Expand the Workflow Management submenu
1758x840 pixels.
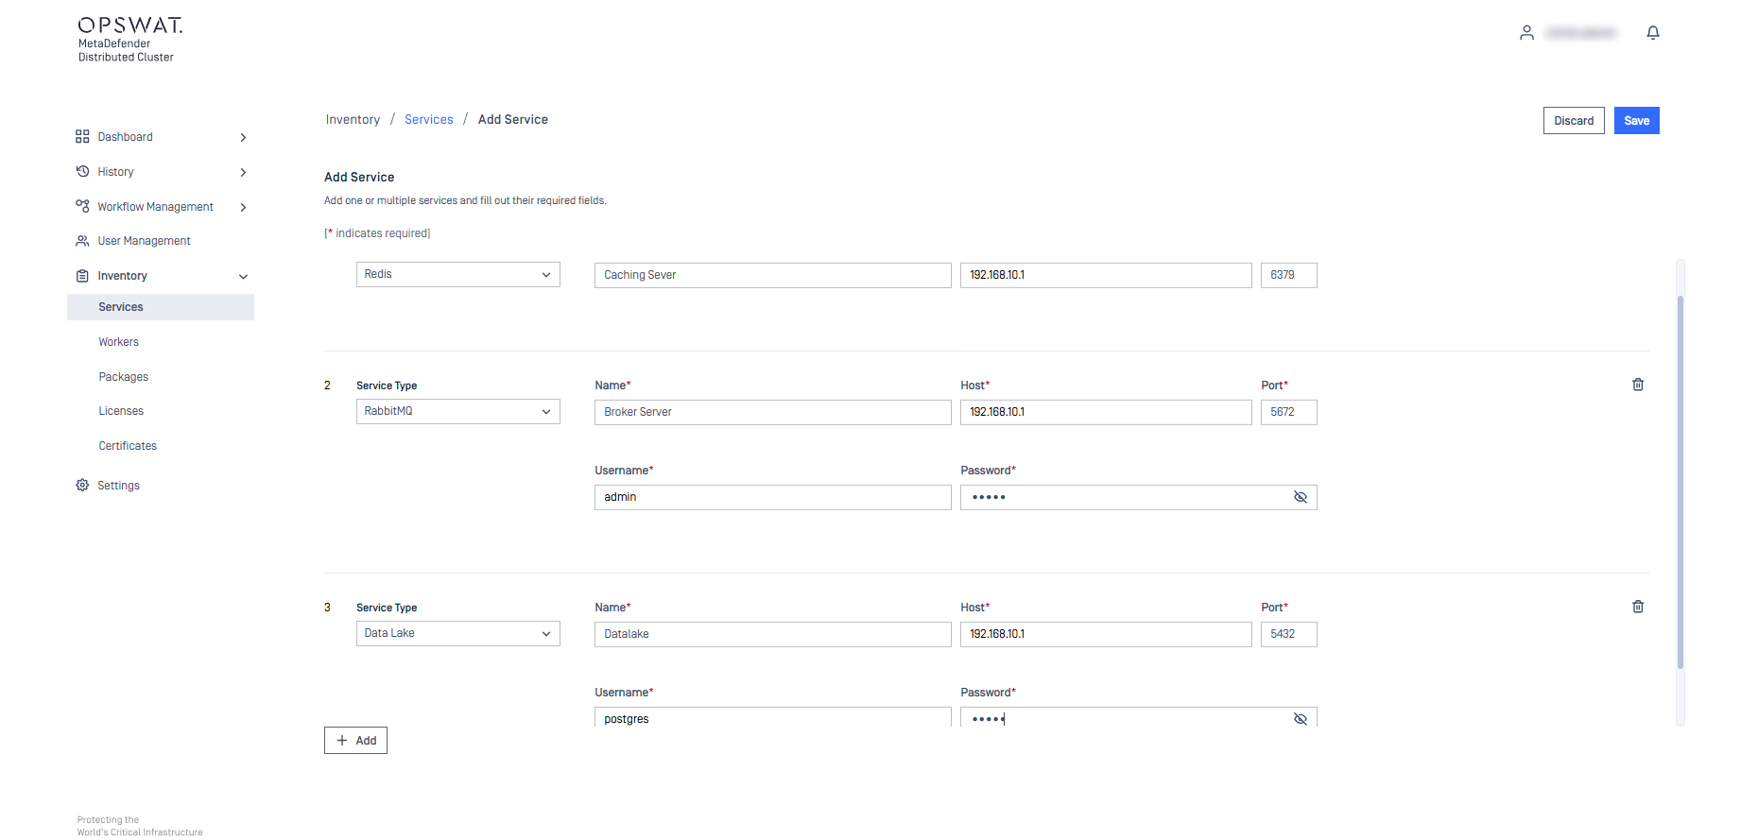[x=243, y=207]
